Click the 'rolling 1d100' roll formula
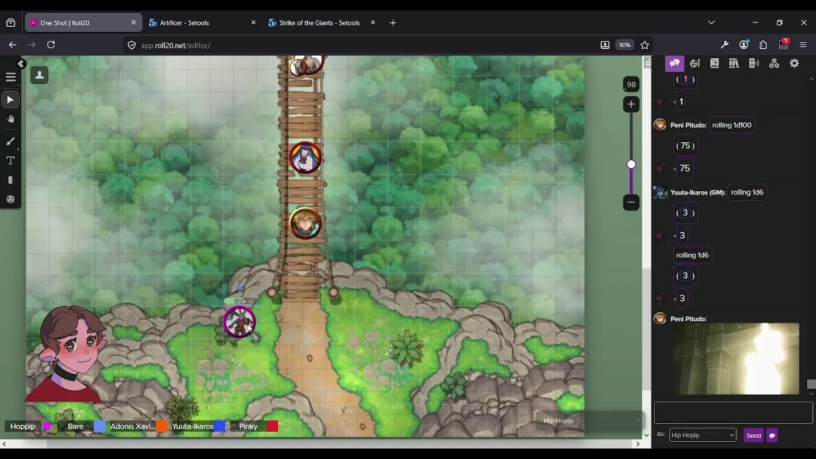The width and height of the screenshot is (816, 459). pyautogui.click(x=731, y=125)
